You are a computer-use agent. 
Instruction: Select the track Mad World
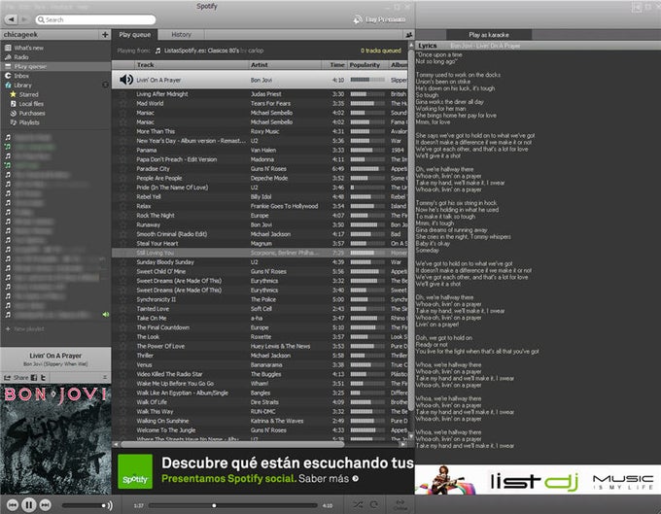tap(150, 103)
